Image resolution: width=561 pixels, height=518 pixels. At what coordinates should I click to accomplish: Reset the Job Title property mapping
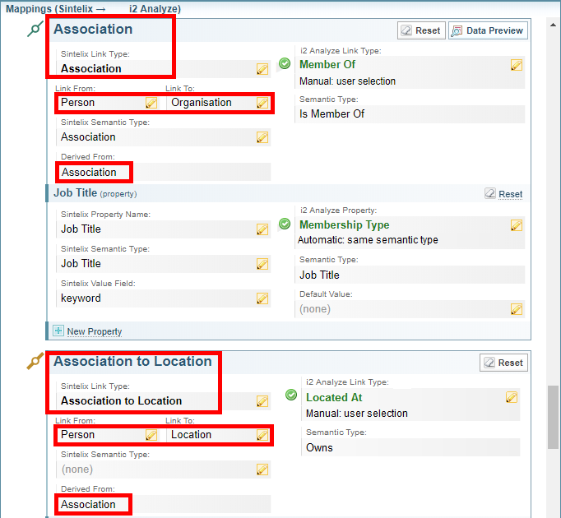503,194
